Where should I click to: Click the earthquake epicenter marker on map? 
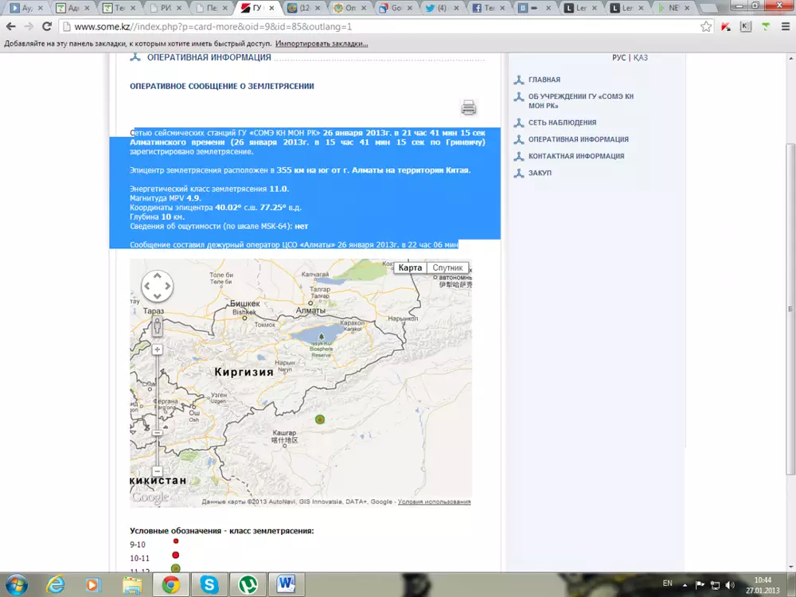click(x=320, y=419)
